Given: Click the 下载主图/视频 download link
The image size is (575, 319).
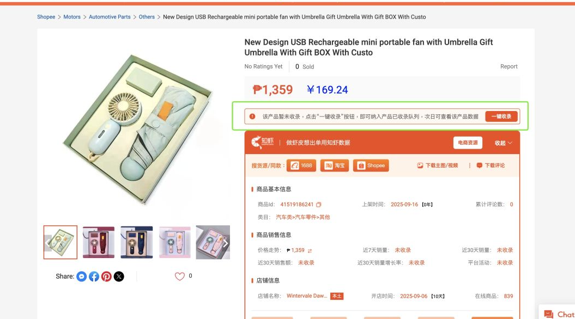Looking at the screenshot, I should [438, 165].
